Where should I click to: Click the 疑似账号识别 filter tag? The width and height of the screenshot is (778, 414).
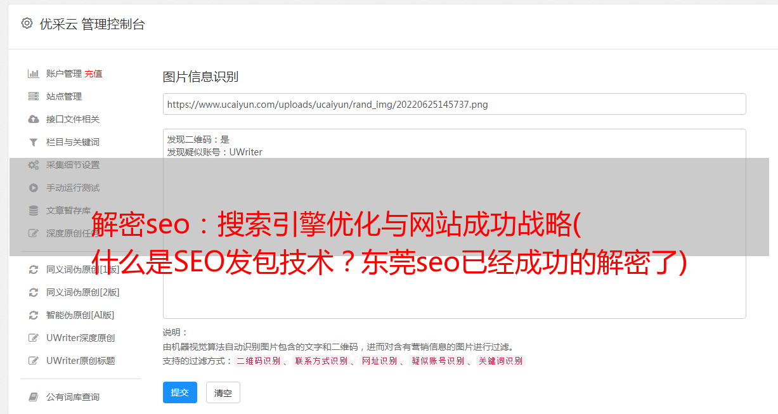coord(438,361)
